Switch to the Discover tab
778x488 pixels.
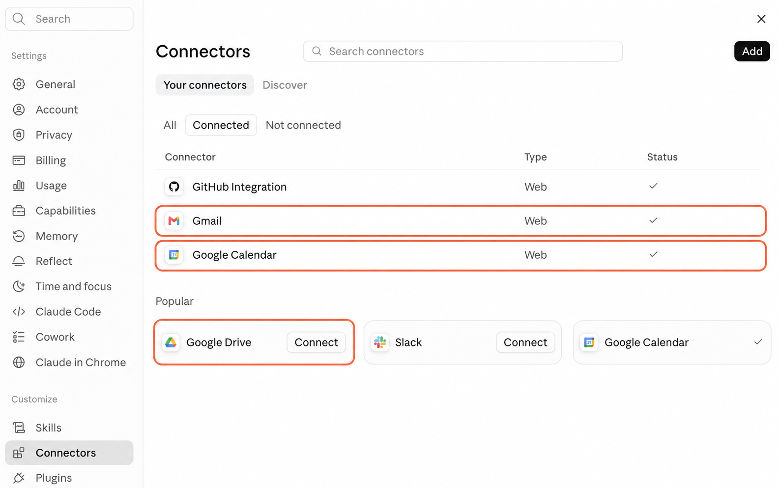click(x=285, y=85)
